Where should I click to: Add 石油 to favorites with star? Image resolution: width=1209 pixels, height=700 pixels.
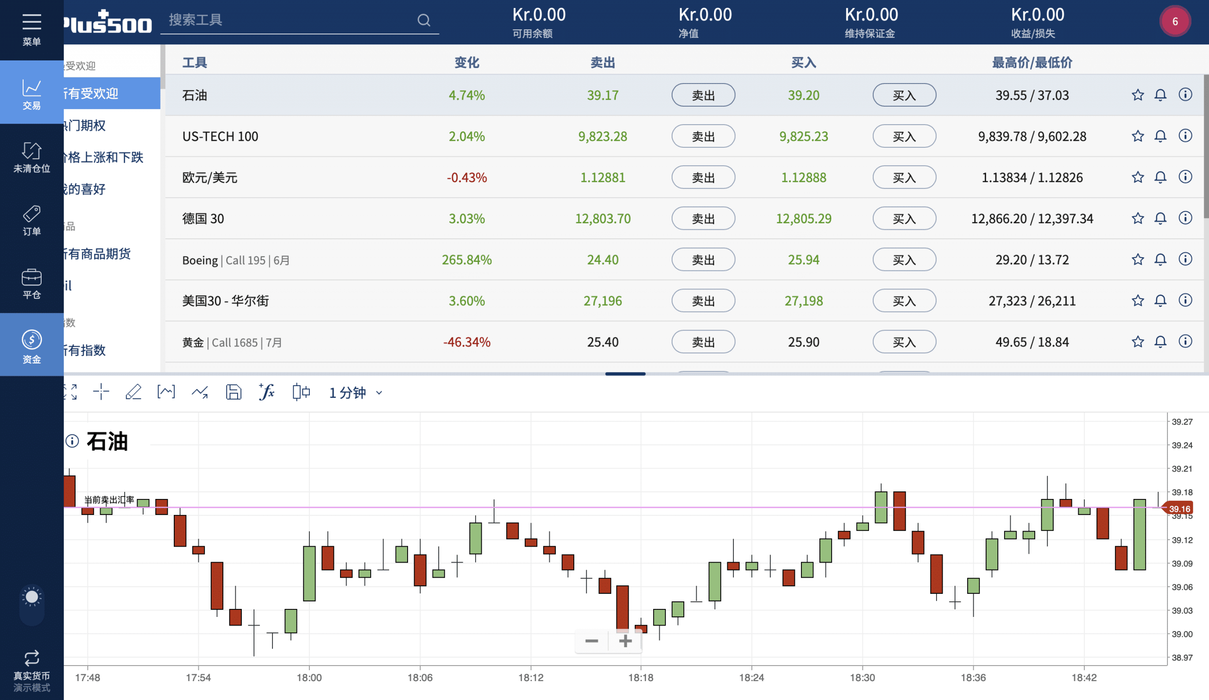[1138, 95]
